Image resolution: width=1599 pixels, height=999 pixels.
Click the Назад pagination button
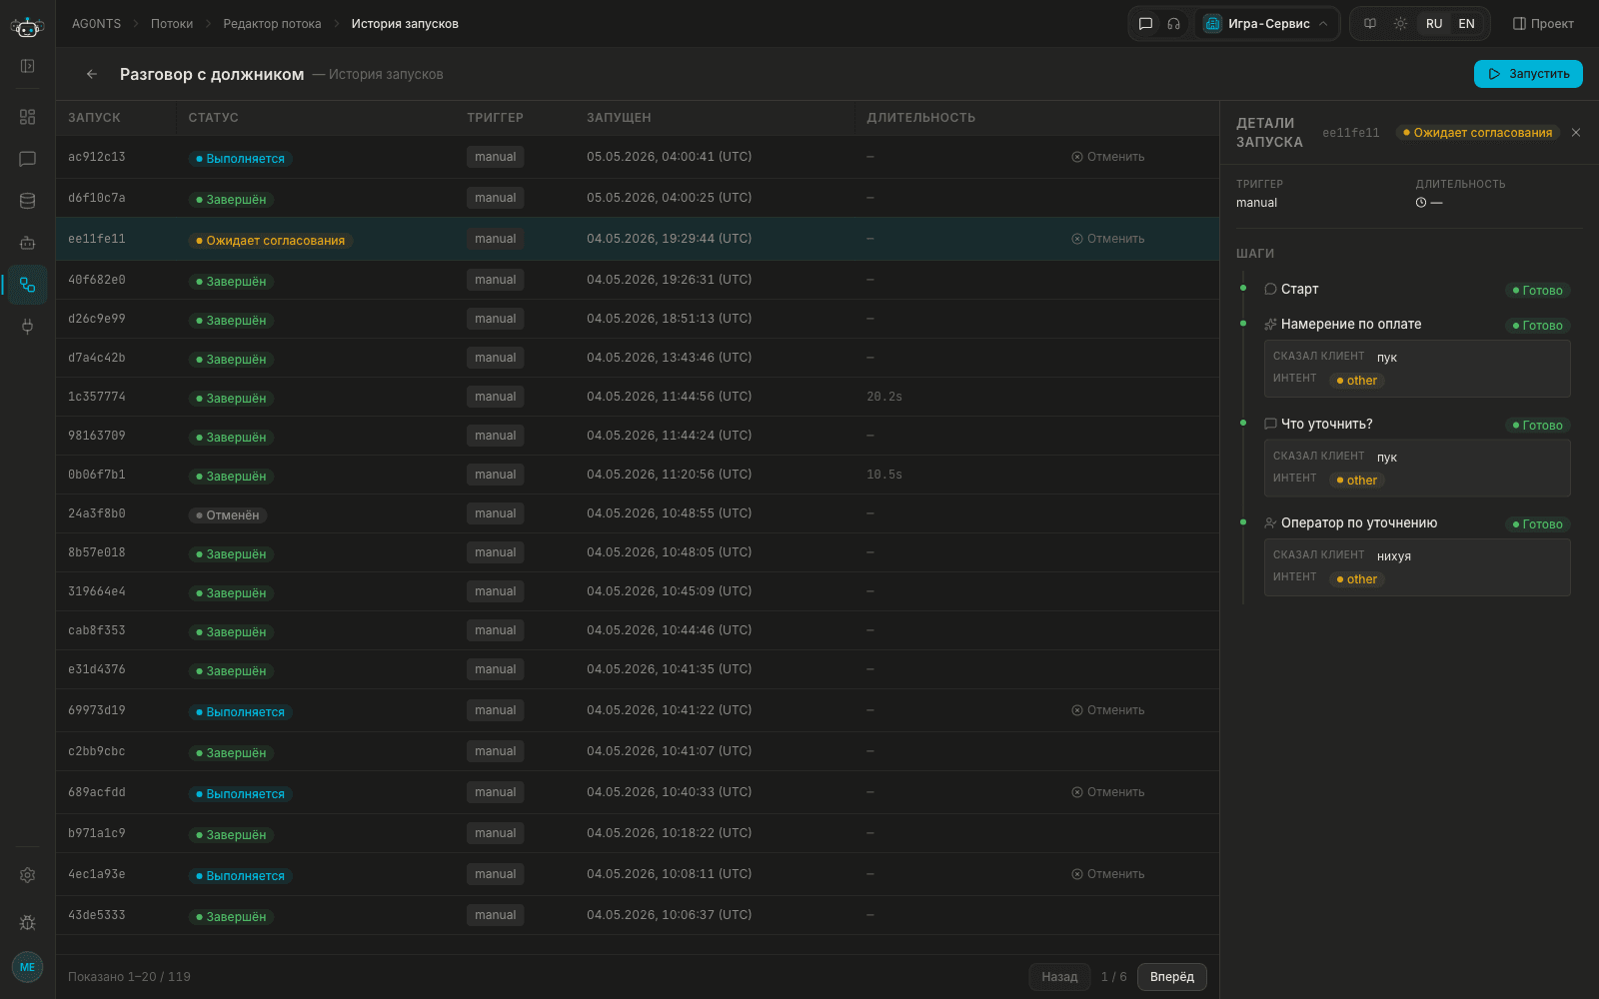click(x=1059, y=977)
